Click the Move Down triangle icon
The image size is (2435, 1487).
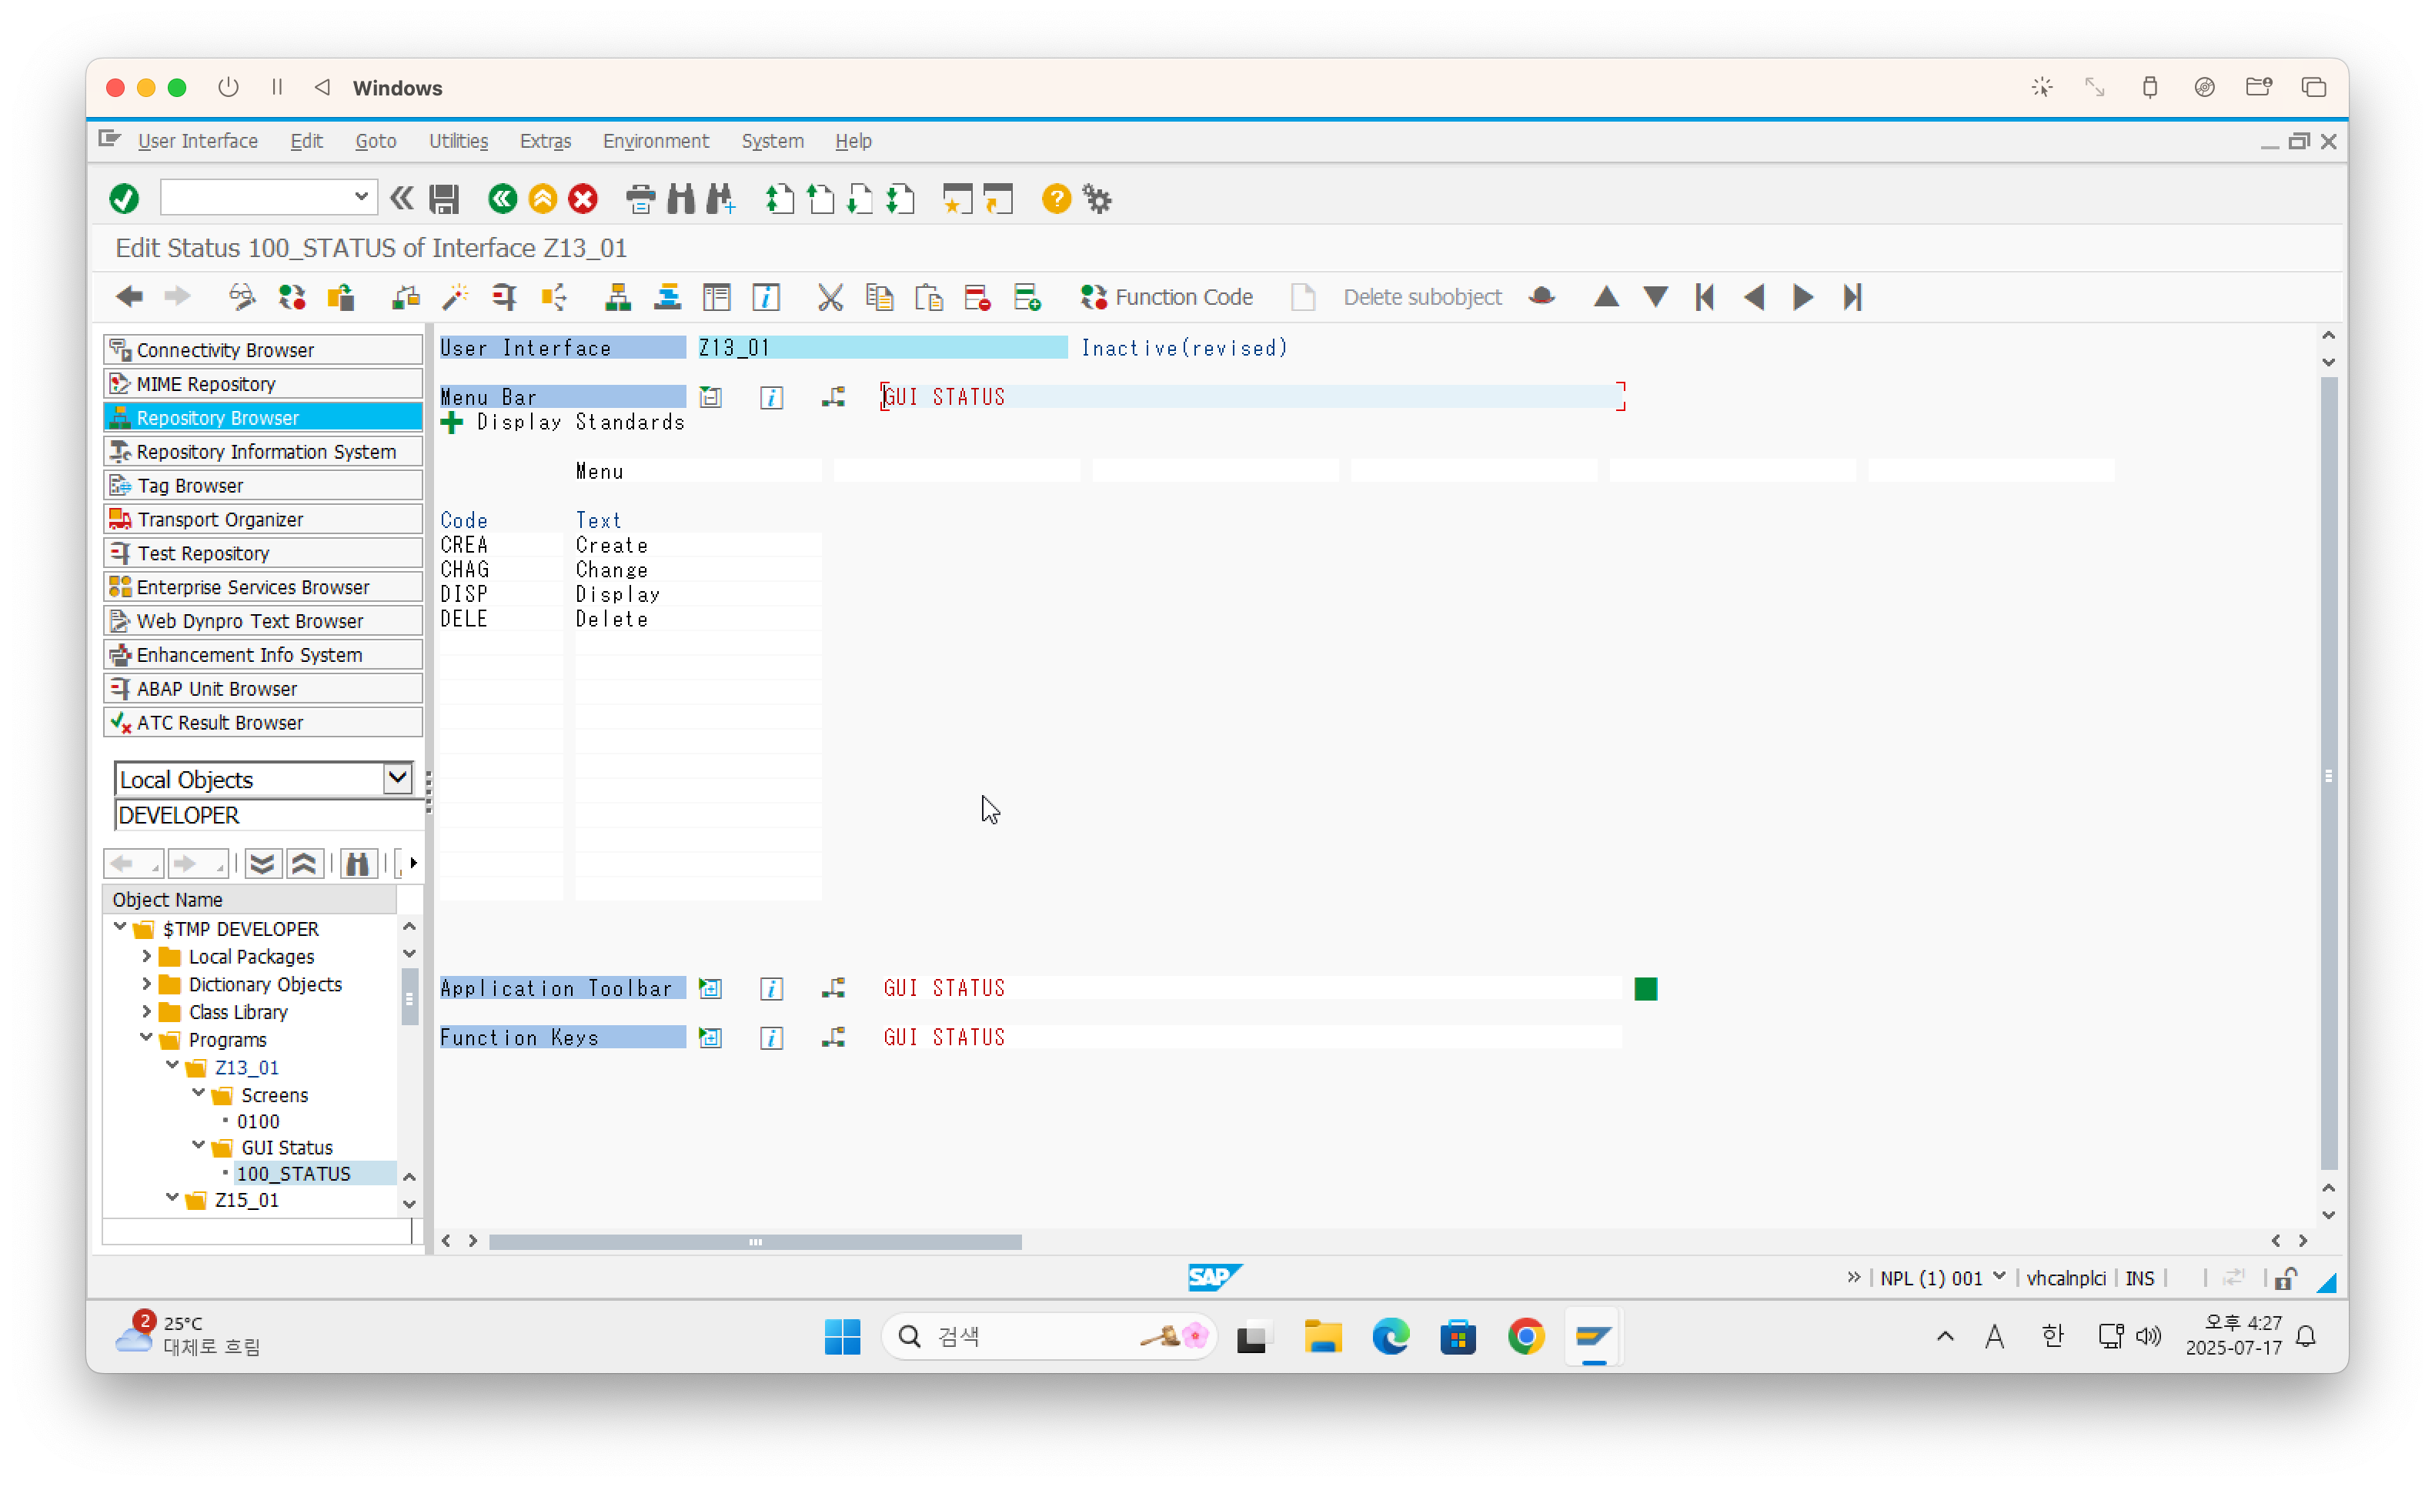click(1655, 296)
